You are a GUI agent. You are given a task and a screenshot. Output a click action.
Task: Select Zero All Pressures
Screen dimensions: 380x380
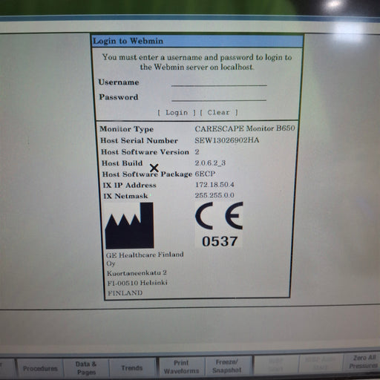[x=363, y=361]
